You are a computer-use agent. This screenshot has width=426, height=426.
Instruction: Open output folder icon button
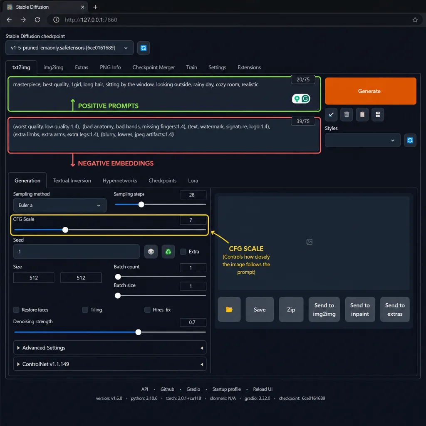[x=229, y=310]
